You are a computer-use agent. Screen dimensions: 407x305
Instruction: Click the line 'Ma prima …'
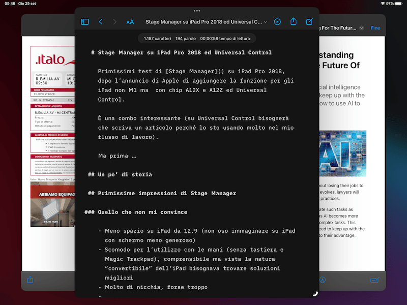point(117,156)
